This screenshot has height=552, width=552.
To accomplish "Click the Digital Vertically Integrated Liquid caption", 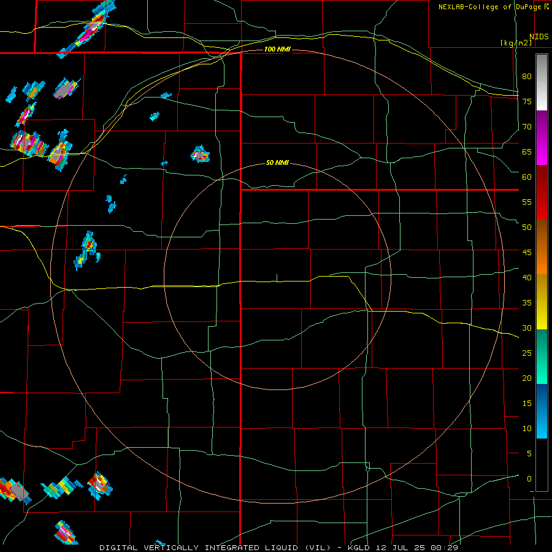I will 215,548.
